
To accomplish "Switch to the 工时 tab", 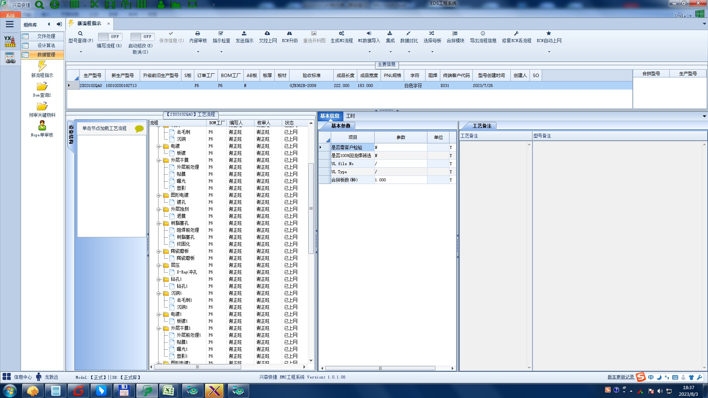I will click(350, 116).
